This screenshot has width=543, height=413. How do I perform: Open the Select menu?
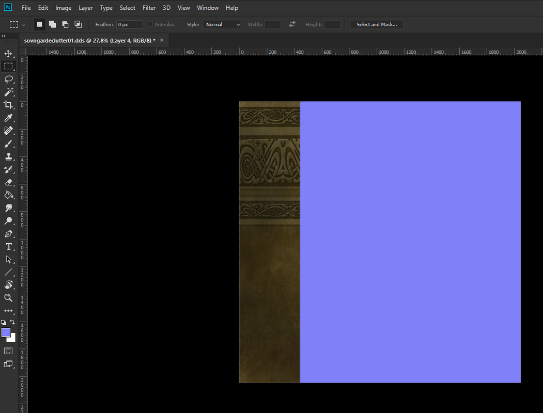coord(128,8)
